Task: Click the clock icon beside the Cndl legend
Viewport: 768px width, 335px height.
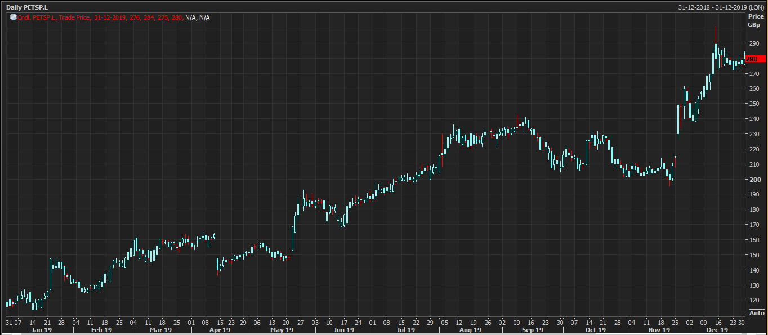Action: coord(14,17)
